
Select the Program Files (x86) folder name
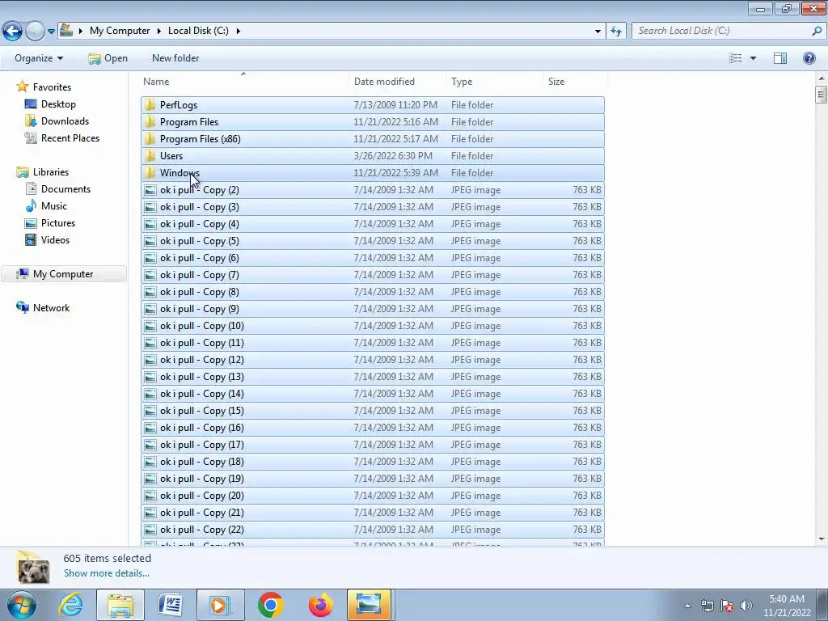pos(201,139)
